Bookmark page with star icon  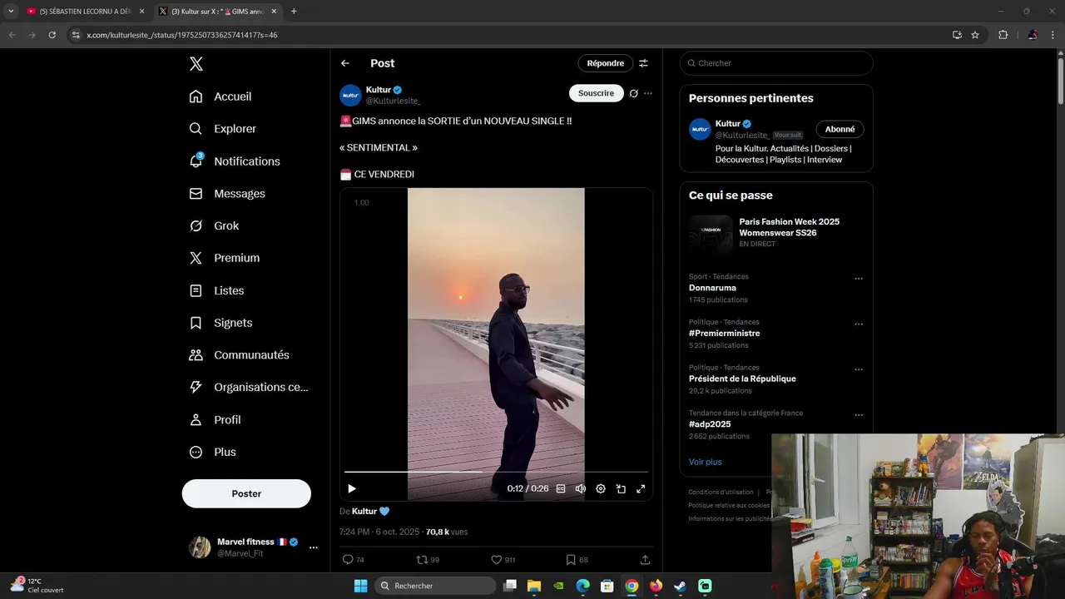(x=975, y=35)
